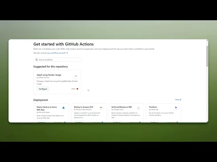Click 'By Microsoft Azure' author text
Viewport: 217px width, 162px height.
click(x=43, y=112)
